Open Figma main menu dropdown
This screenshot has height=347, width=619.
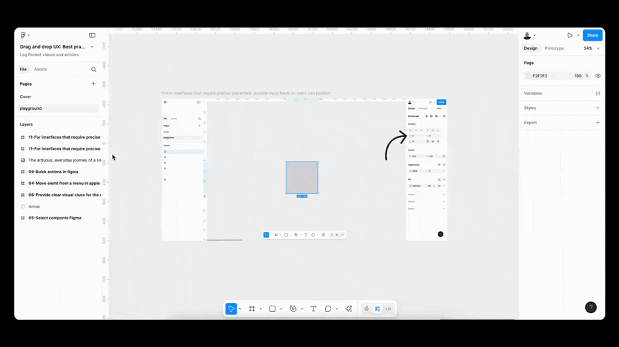[x=24, y=35]
